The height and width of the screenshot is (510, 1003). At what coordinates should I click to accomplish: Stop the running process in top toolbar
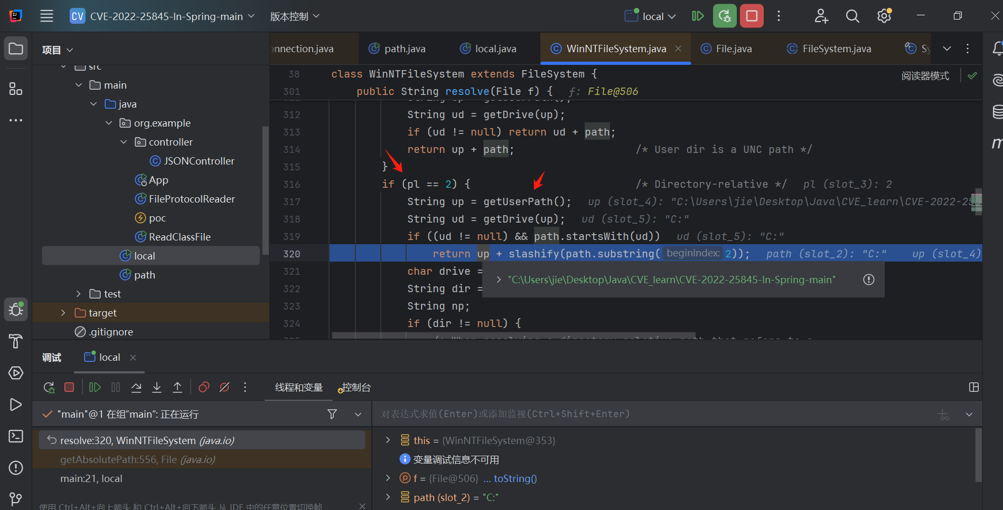click(752, 16)
